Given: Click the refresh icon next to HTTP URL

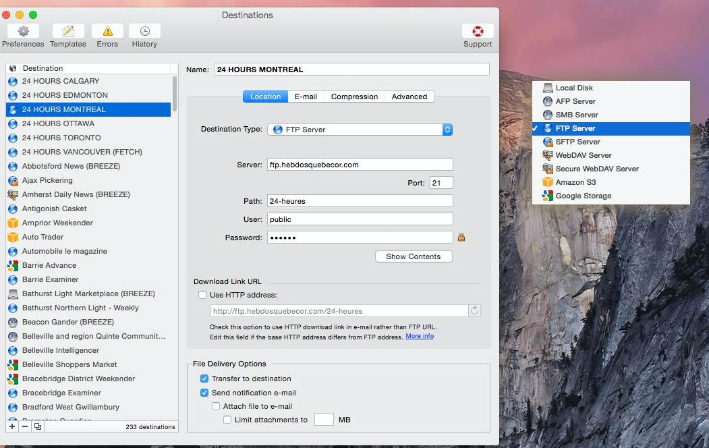Looking at the screenshot, I should (x=475, y=311).
